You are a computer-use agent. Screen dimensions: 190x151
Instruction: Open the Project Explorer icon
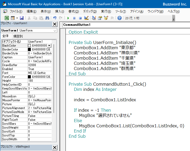[94, 18]
